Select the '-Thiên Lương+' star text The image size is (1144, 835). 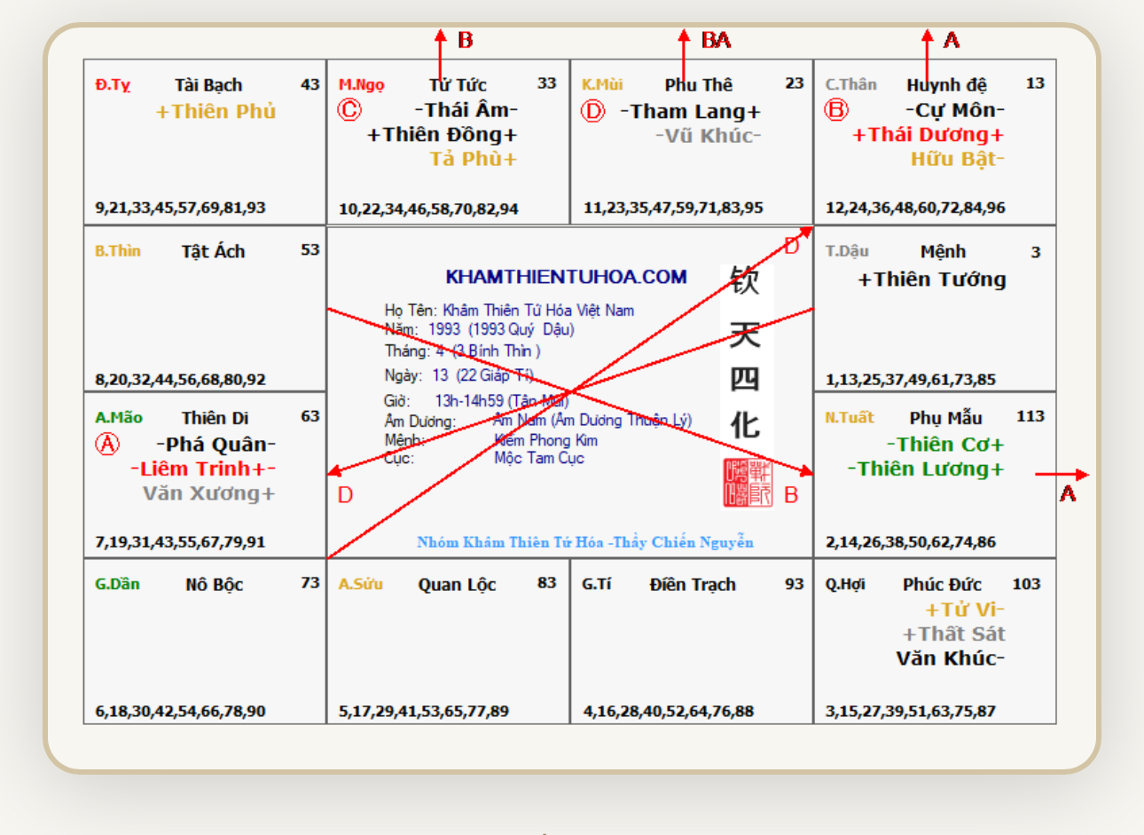[x=926, y=469]
